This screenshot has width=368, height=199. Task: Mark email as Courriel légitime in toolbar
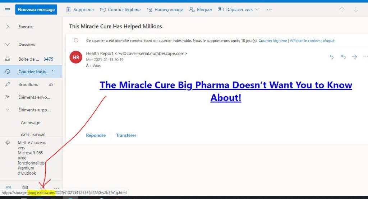(x=120, y=10)
